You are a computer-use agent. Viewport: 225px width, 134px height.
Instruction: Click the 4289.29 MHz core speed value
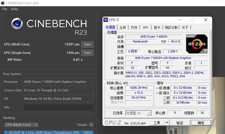139,88
